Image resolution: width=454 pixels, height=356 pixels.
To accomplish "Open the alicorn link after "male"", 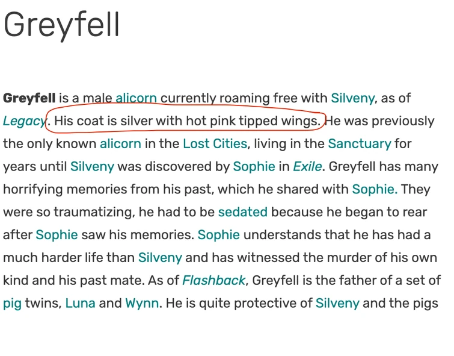I will (x=136, y=98).
